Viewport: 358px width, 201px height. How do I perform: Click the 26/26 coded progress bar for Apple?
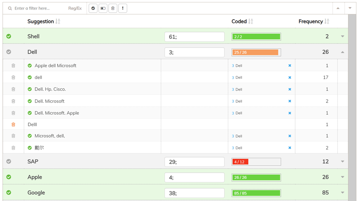[x=256, y=178]
